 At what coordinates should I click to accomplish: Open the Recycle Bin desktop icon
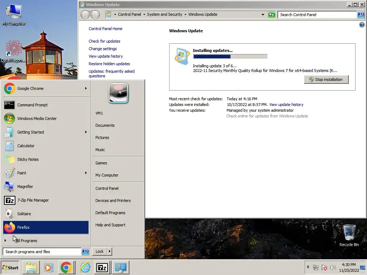[x=349, y=235]
